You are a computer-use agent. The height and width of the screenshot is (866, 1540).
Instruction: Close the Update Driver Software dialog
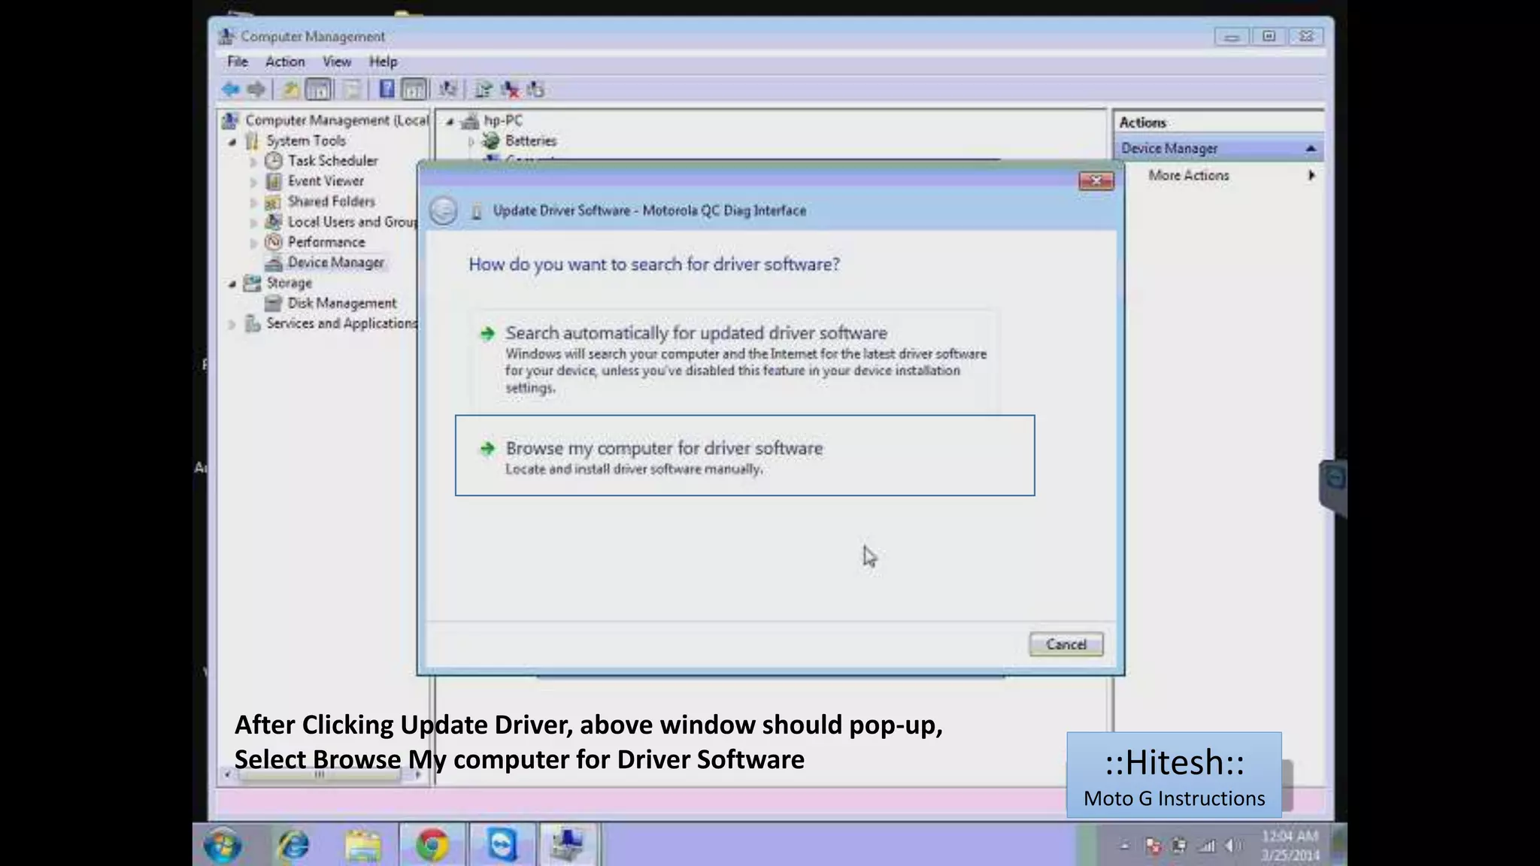pos(1096,180)
